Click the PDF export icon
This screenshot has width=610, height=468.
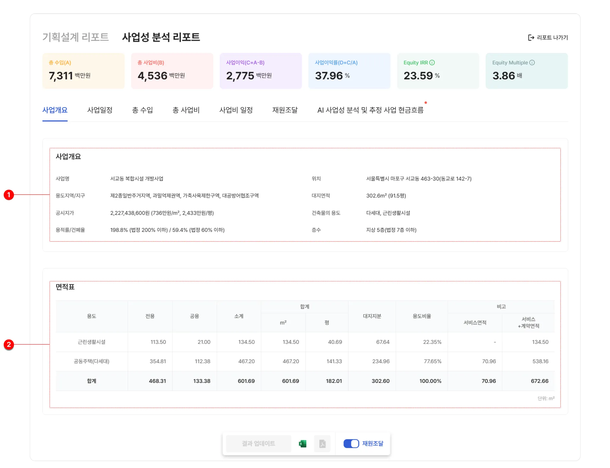322,444
